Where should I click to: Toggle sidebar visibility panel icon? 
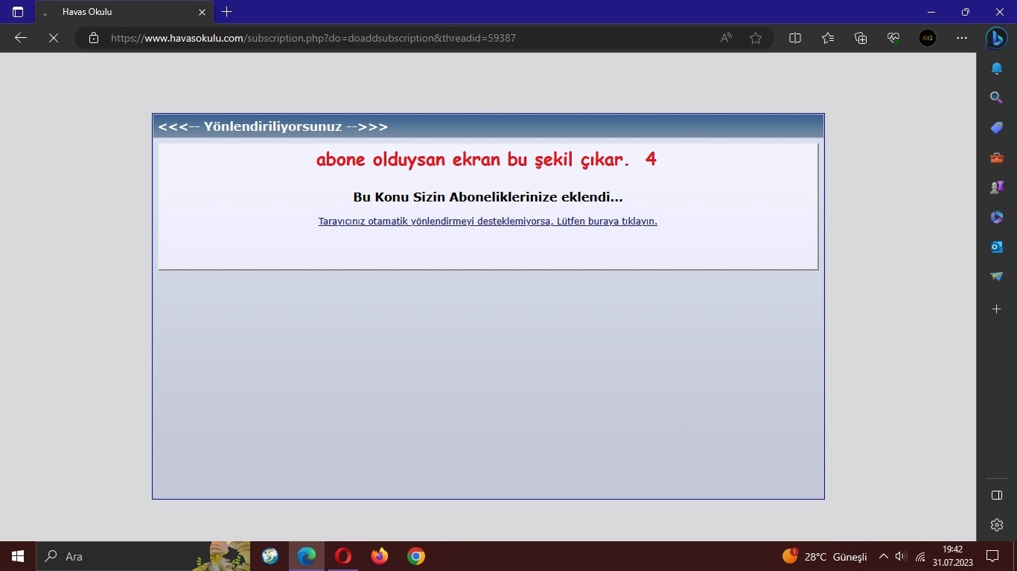coord(997,495)
